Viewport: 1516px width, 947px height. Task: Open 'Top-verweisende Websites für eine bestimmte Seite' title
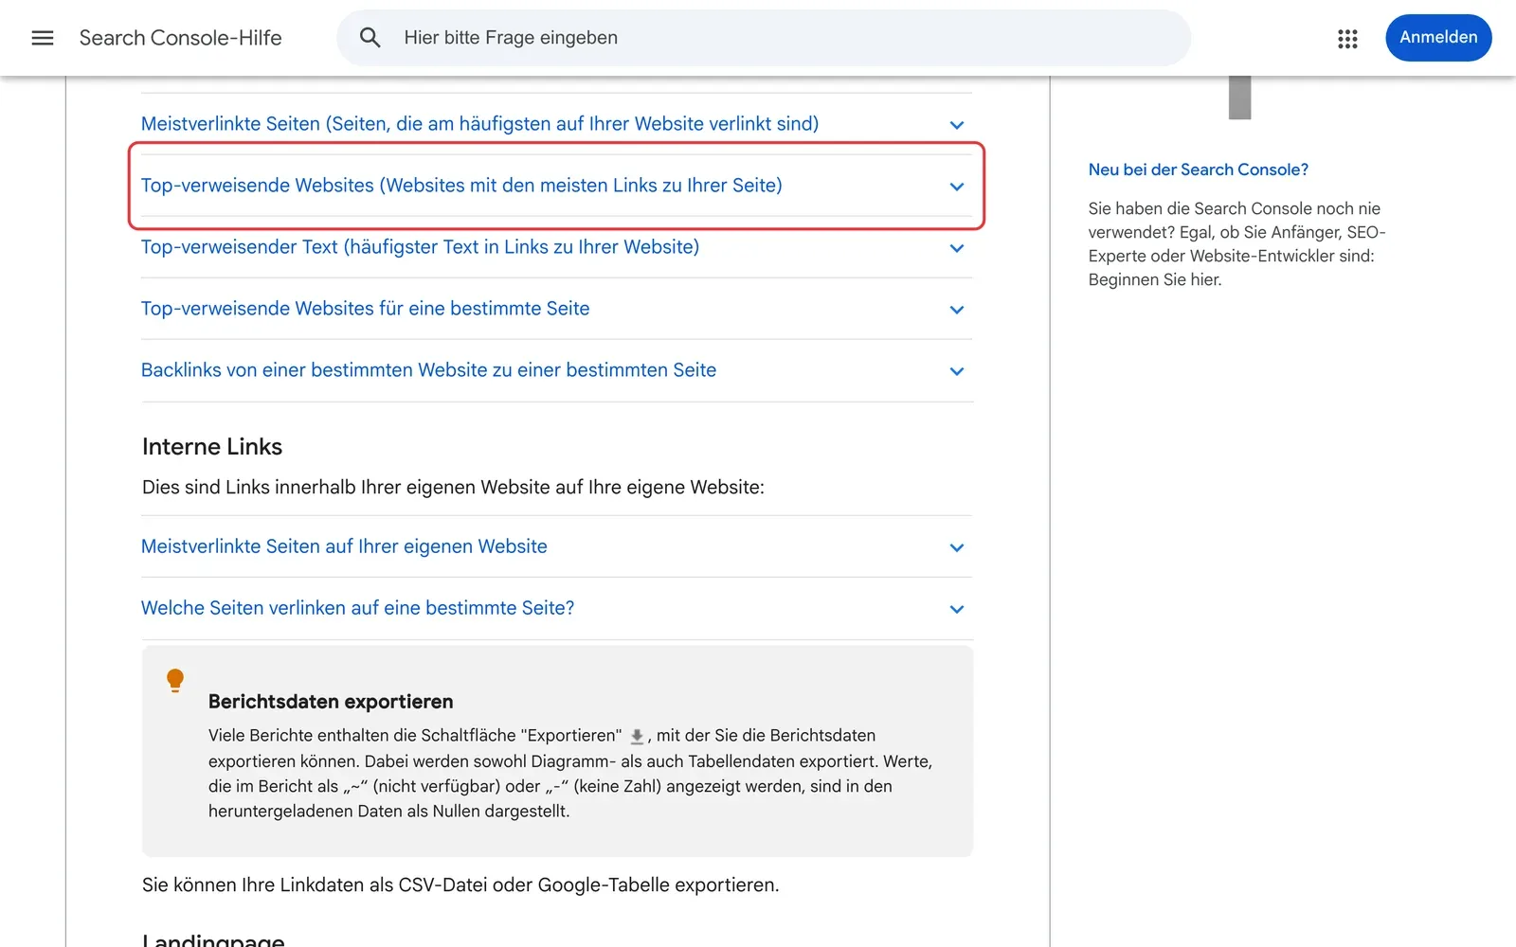365,309
